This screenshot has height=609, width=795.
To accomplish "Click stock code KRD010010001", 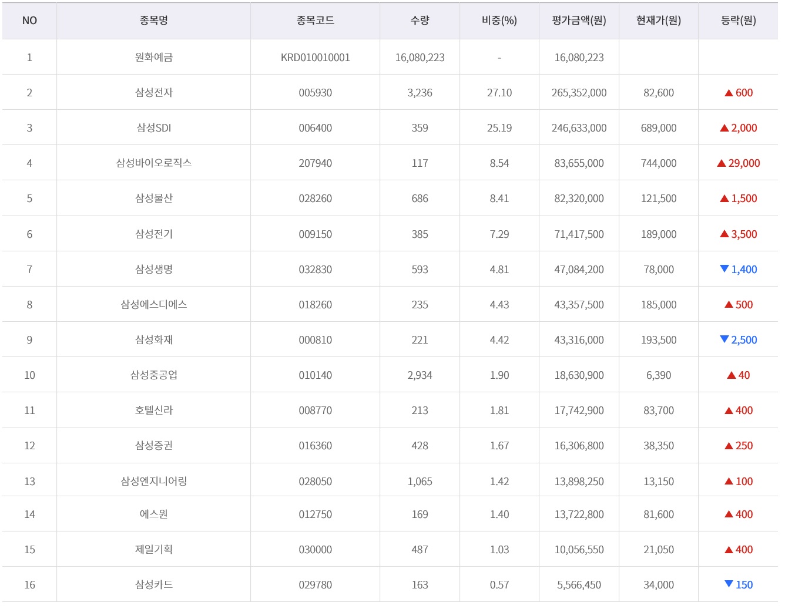I will click(x=315, y=58).
